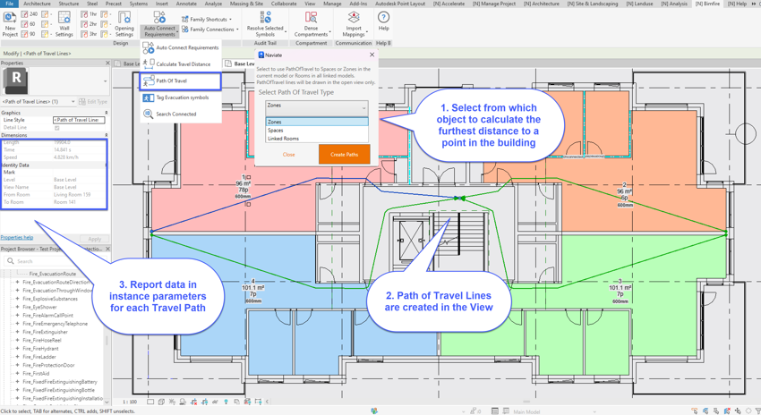The width and height of the screenshot is (761, 415).
Task: Click the reveal hidden elements lightbulb icon
Action: (227, 402)
